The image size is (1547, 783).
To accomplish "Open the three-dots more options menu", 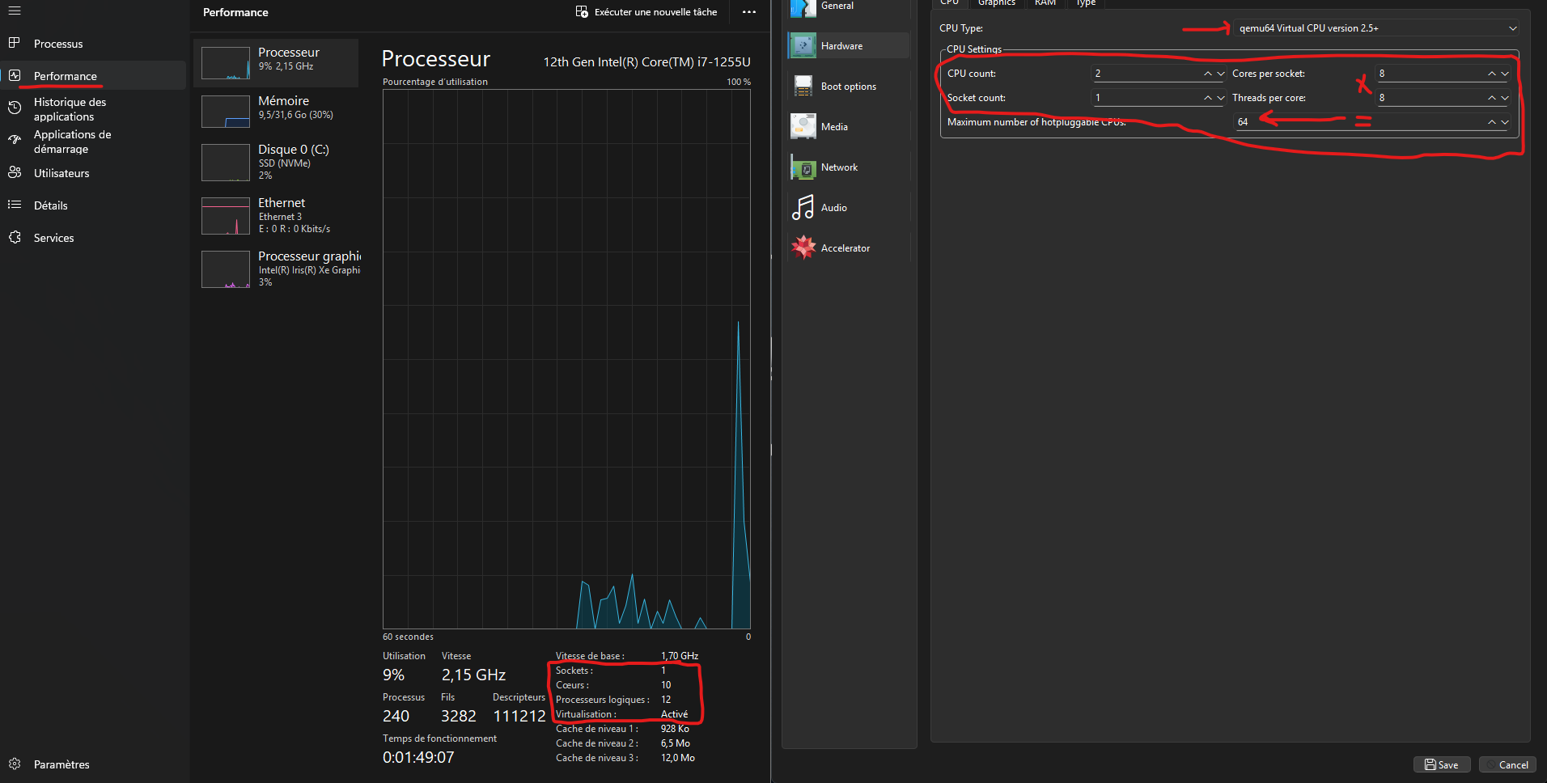I will (749, 12).
